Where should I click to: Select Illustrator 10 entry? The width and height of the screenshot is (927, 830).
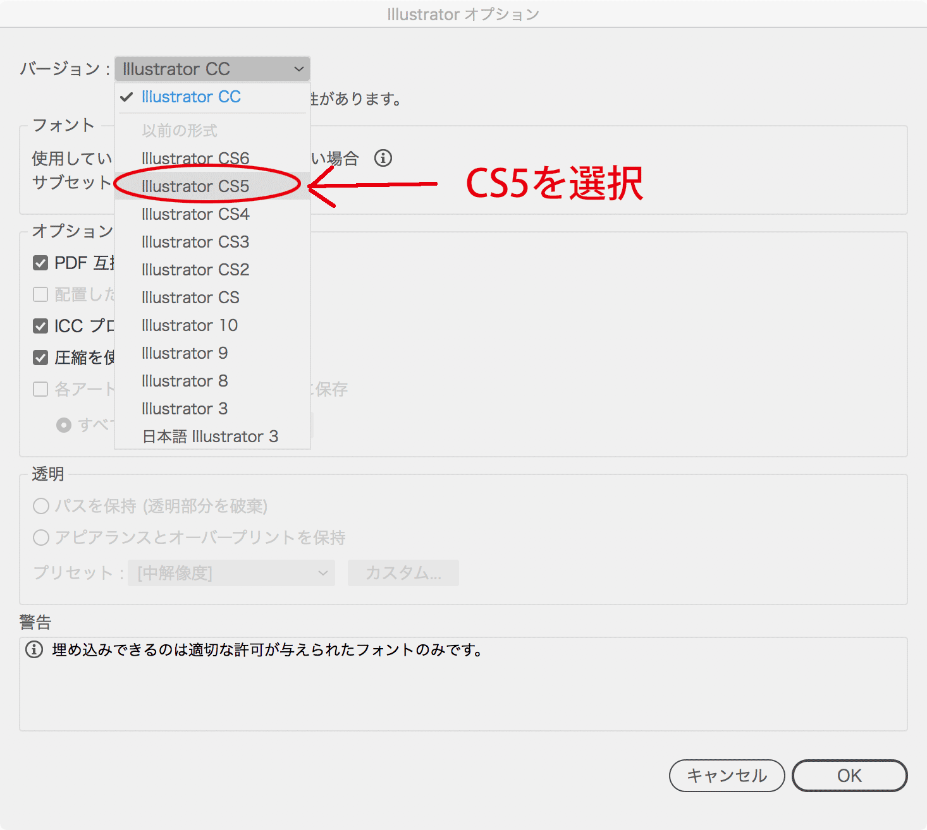click(212, 325)
